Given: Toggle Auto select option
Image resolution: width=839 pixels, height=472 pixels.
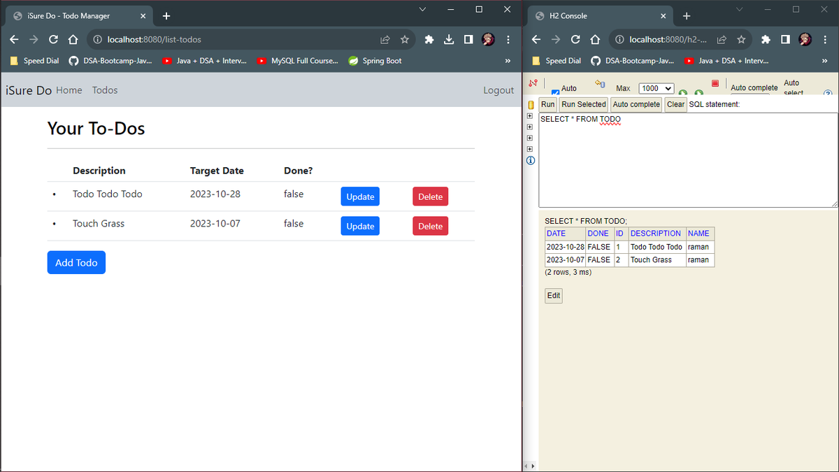Looking at the screenshot, I should point(791,87).
